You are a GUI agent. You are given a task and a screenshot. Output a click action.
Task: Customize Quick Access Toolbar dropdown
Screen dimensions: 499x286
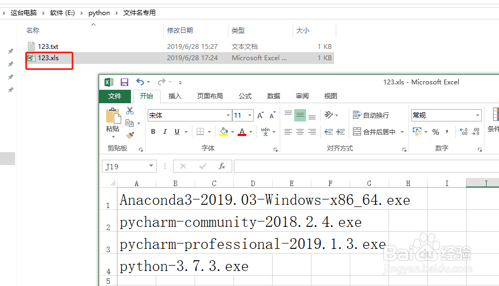(180, 83)
